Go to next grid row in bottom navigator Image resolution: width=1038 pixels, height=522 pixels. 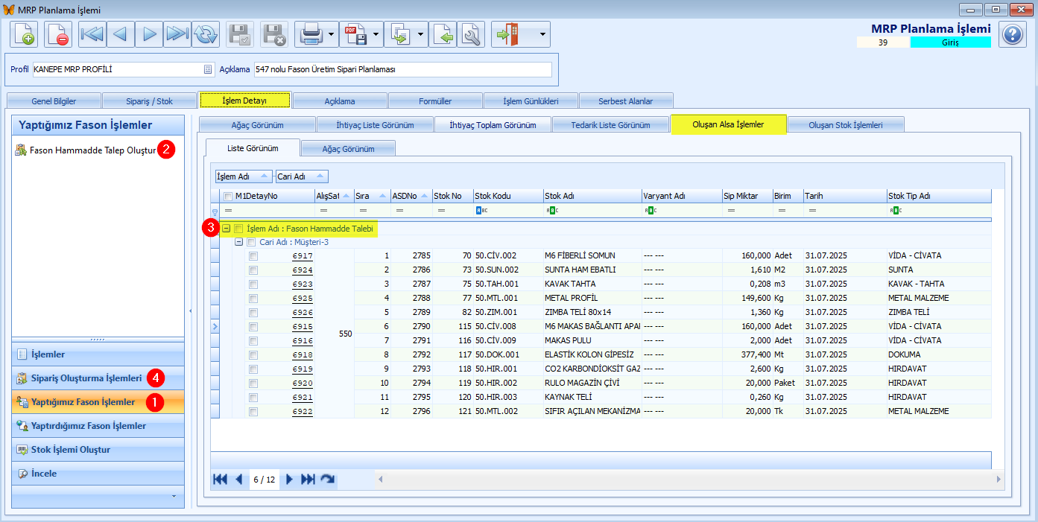(289, 480)
